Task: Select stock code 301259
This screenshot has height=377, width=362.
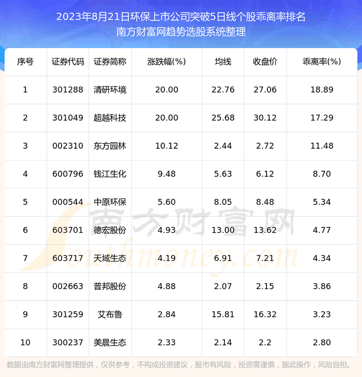Action: pyautogui.click(x=68, y=315)
